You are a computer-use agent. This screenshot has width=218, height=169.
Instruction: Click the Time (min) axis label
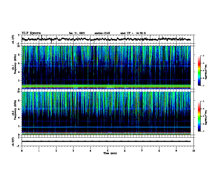110,153
